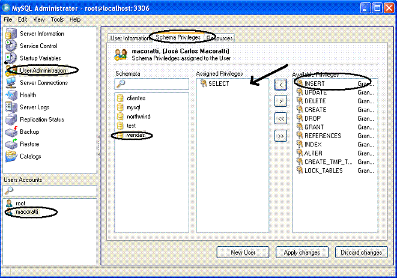Switch to the Schema Privileges tab
The image size is (397, 278).
(x=178, y=37)
